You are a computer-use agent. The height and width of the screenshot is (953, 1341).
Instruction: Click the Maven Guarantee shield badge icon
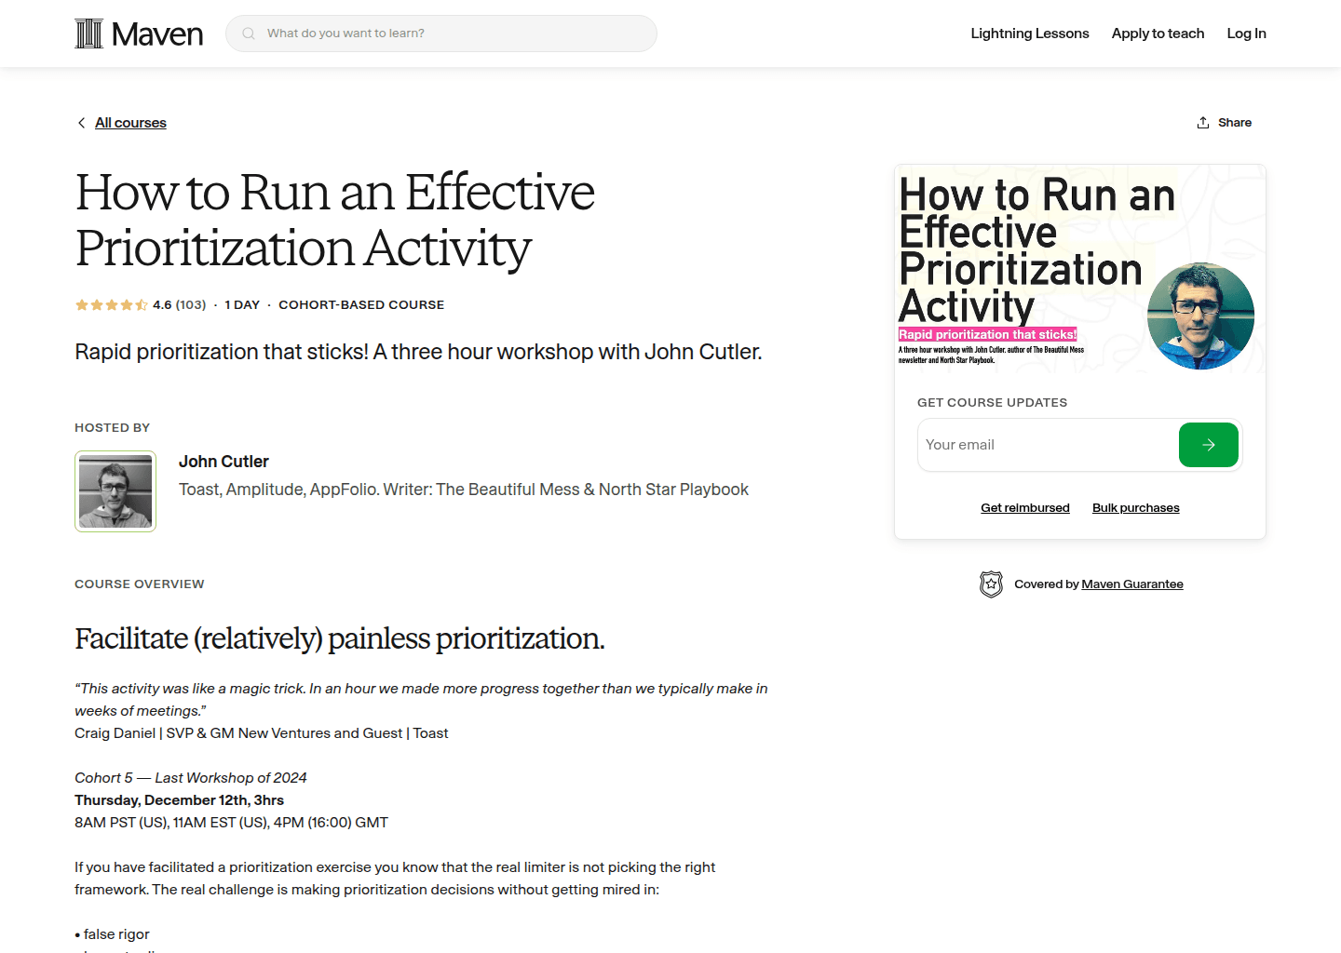tap(991, 584)
